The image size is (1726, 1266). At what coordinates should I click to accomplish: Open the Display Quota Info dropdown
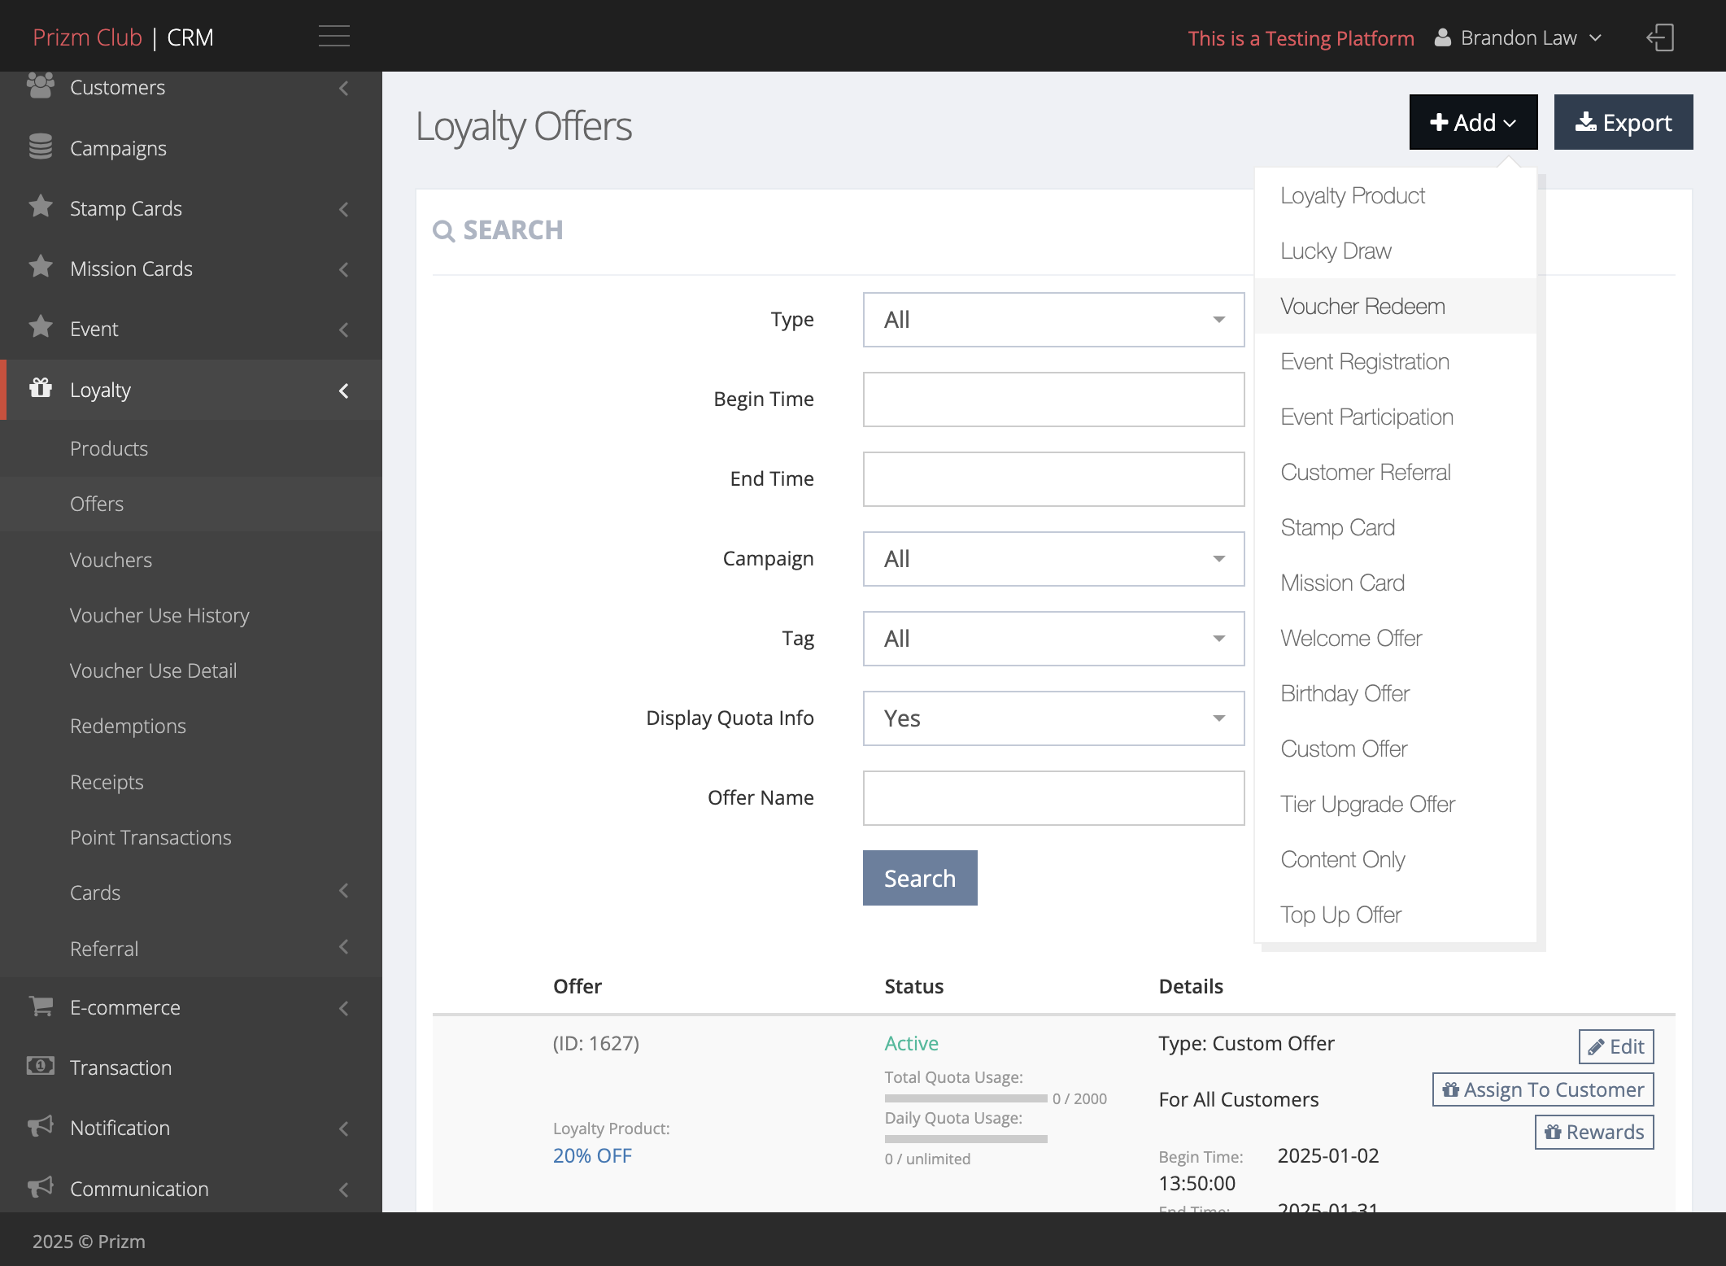tap(1053, 718)
